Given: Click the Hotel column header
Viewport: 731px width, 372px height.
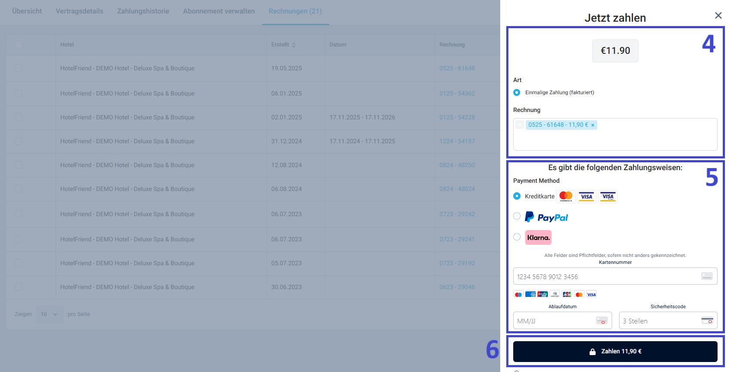Looking at the screenshot, I should pyautogui.click(x=67, y=45).
